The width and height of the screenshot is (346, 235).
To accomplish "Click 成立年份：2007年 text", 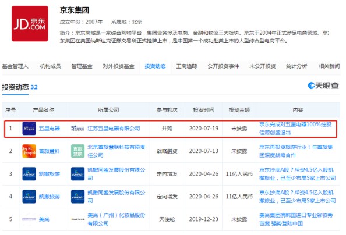I will pos(81,22).
